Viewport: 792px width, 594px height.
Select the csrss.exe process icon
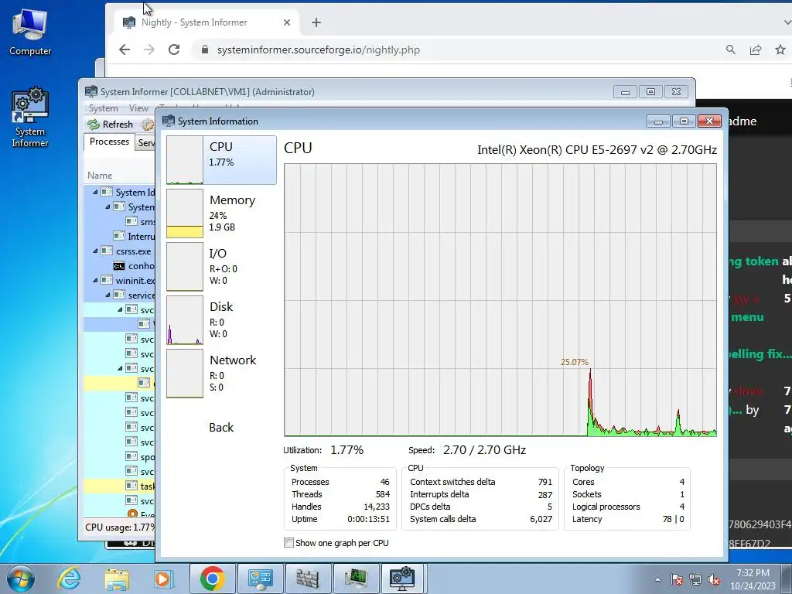[107, 251]
